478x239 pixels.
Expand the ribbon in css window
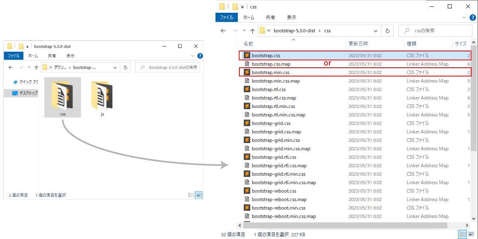pyautogui.click(x=464, y=18)
